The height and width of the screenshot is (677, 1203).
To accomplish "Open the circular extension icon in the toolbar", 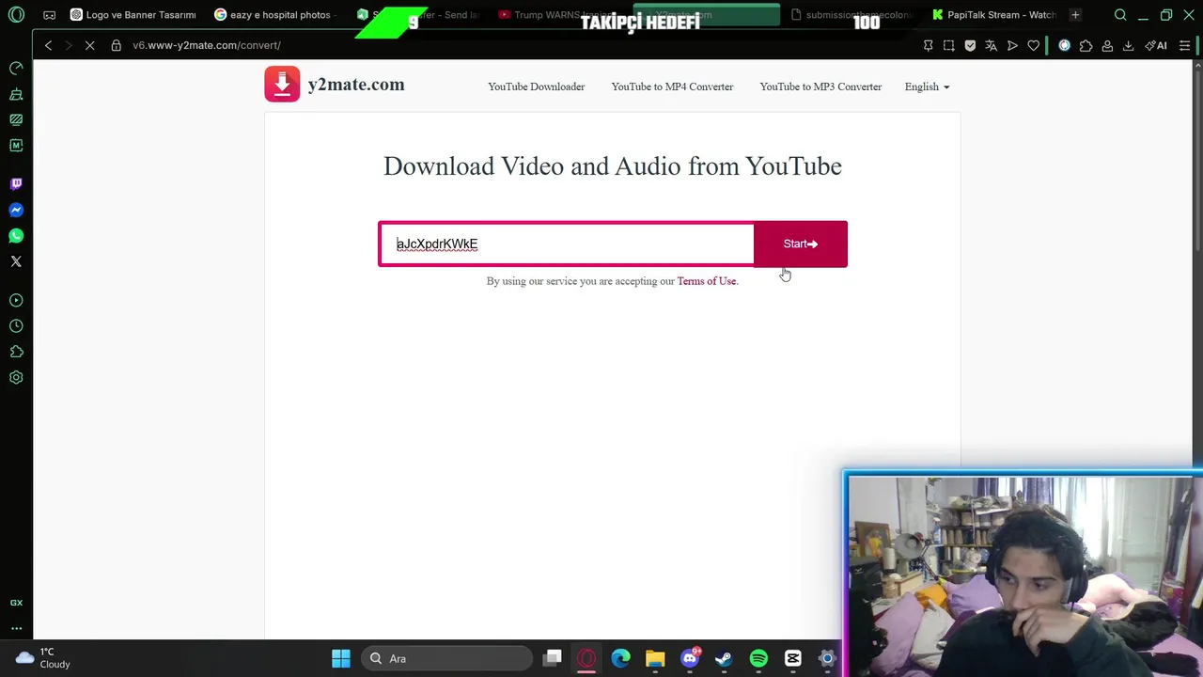I will (1064, 45).
